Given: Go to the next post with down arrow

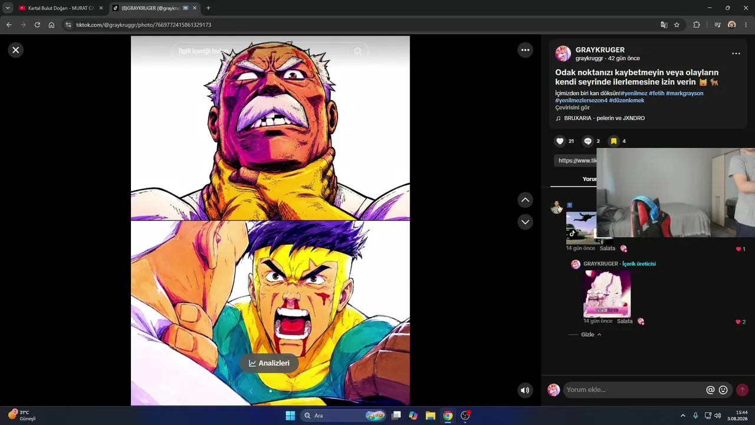Looking at the screenshot, I should pyautogui.click(x=525, y=222).
